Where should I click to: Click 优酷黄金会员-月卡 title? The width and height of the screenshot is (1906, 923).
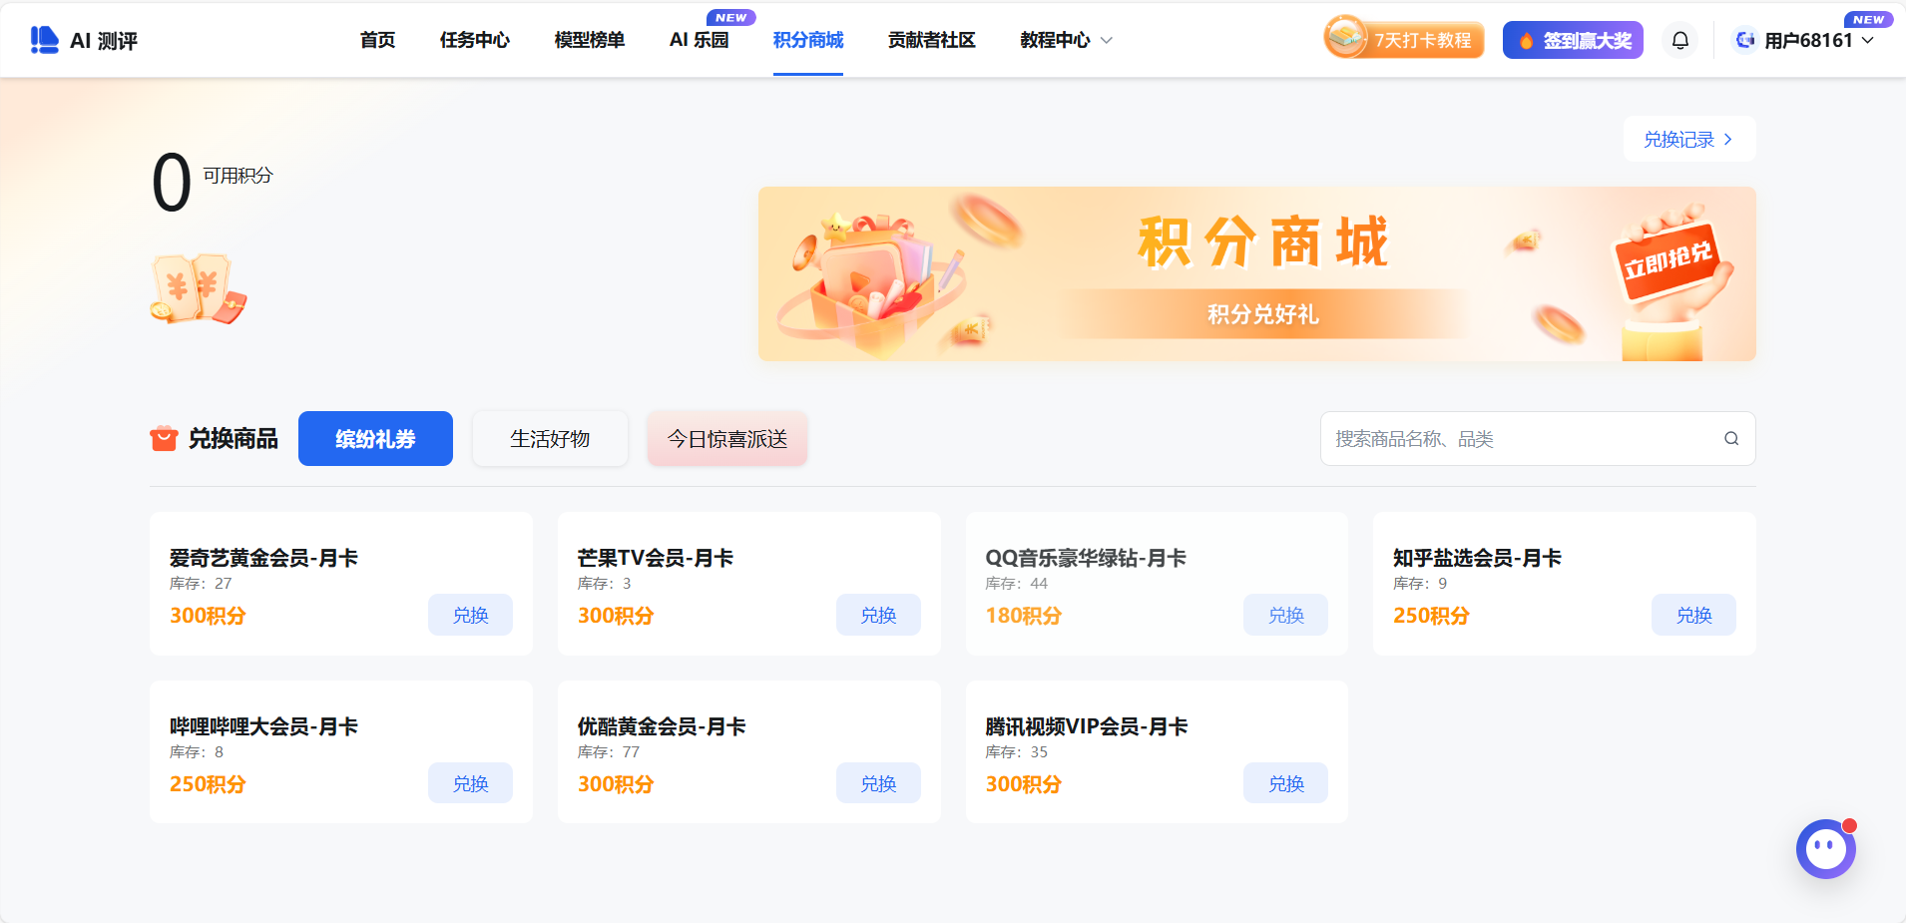click(662, 726)
